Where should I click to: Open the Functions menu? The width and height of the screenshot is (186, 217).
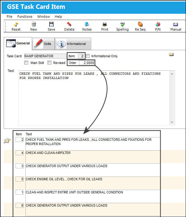[25, 17]
